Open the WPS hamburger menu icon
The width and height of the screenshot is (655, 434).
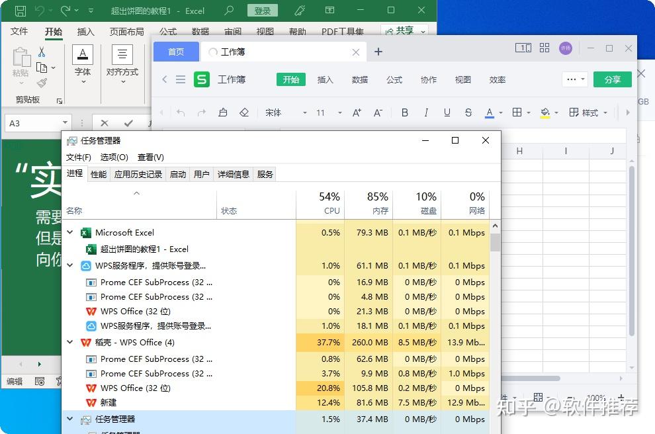pos(181,79)
